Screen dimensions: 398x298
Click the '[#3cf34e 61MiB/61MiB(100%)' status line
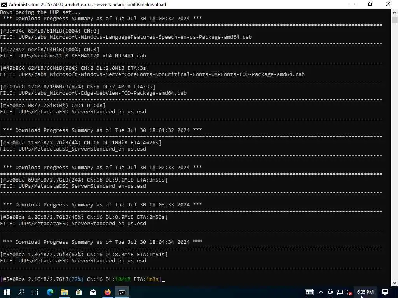pos(50,31)
